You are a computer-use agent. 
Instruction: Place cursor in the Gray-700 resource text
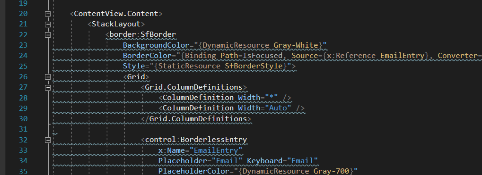tap(332, 171)
